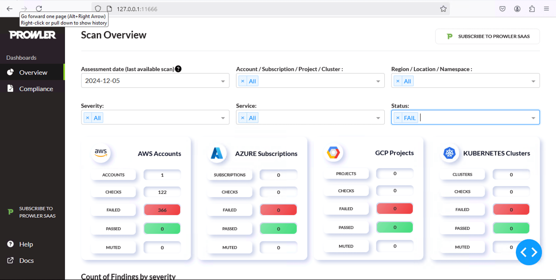Screen dimensions: 556x280
Task: Expand the Account / Subscription dropdown arrow
Action: [378, 81]
